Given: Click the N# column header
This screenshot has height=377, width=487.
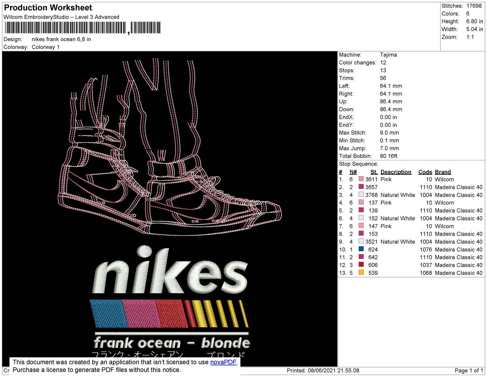Looking at the screenshot, I should click(353, 172).
